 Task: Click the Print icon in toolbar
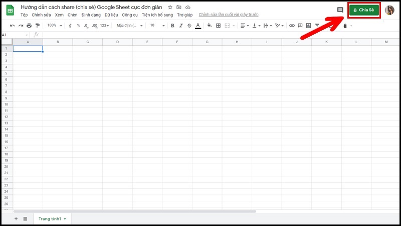click(x=29, y=26)
